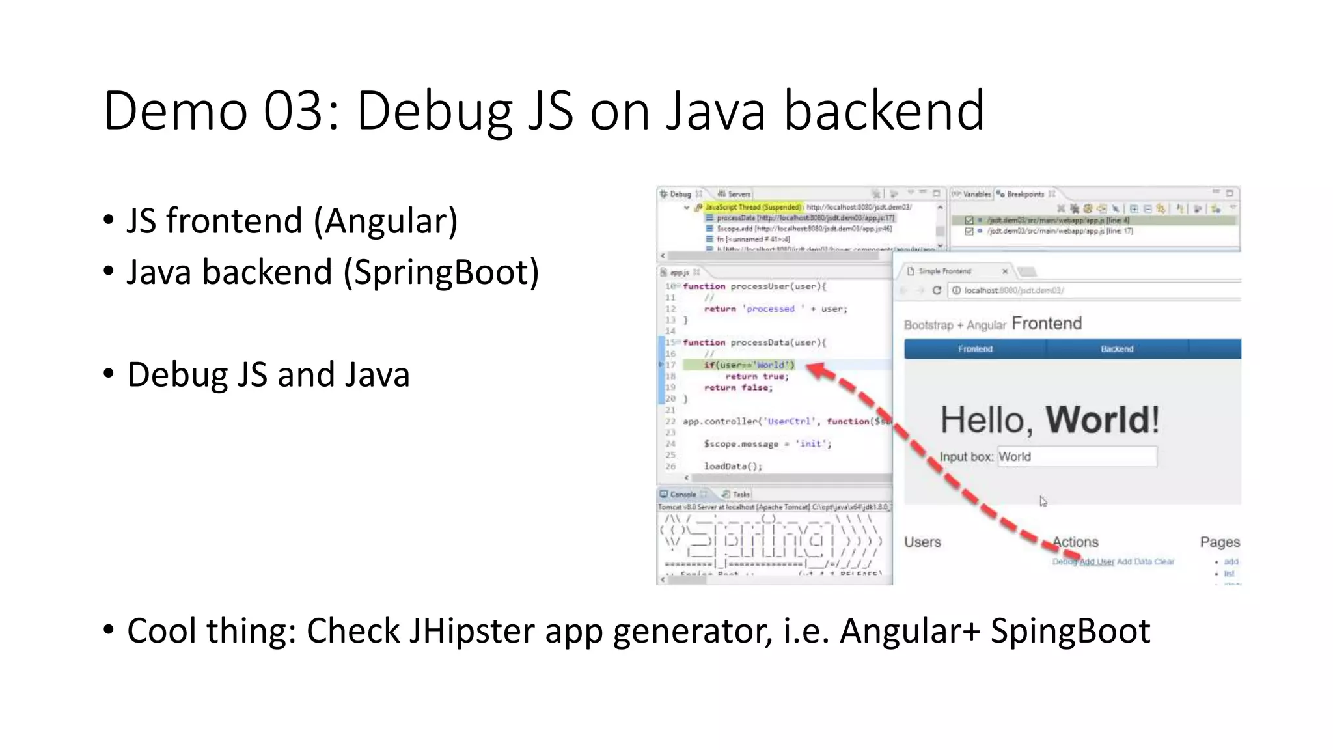Screen dimensions: 1333x750
Task: Click breakpoint marker on line 17 gutter
Action: [x=661, y=365]
